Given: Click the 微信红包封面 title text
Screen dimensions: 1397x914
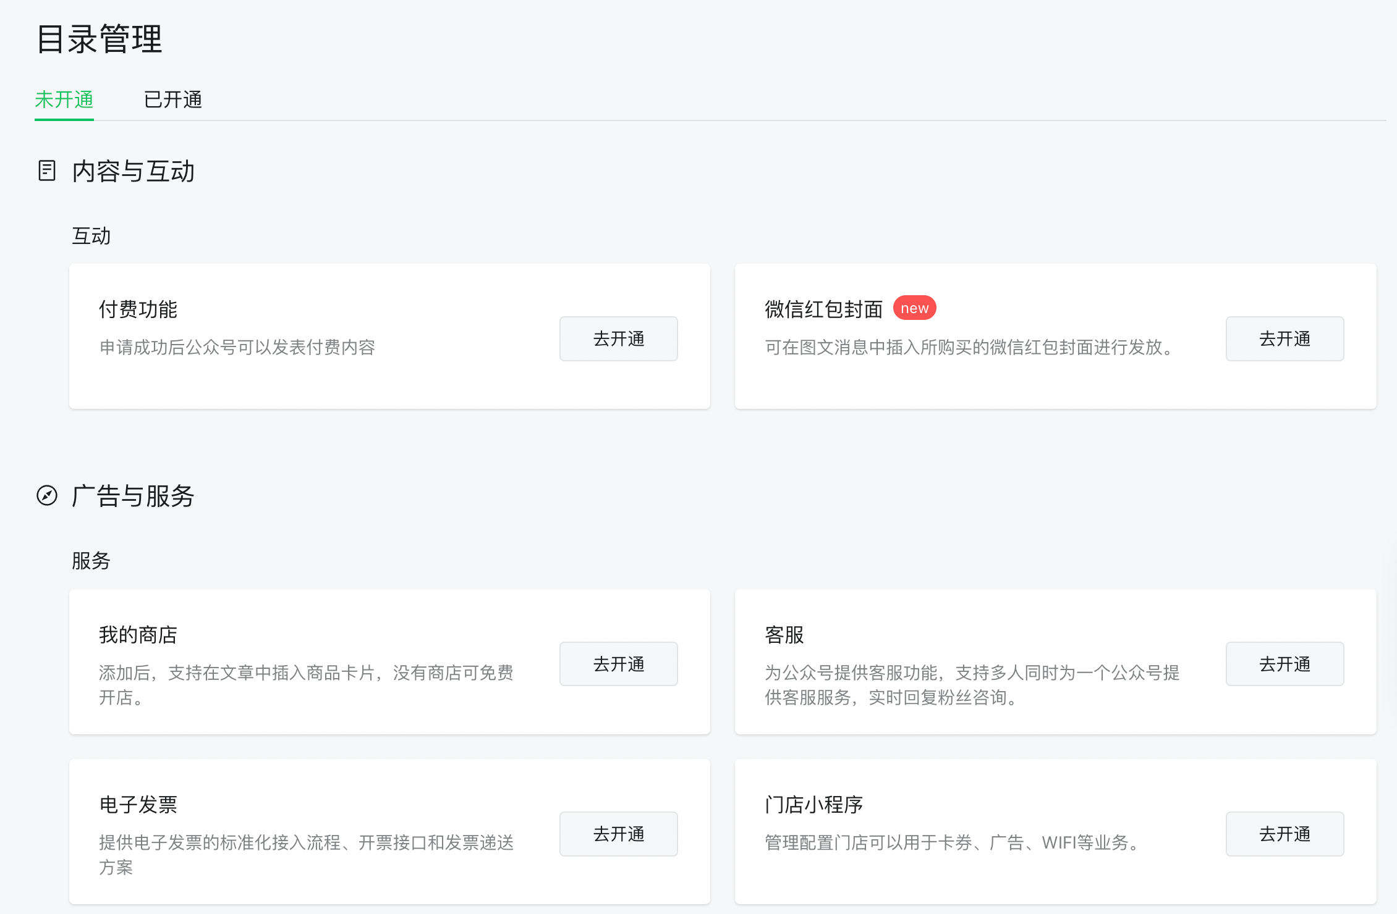Looking at the screenshot, I should [823, 309].
